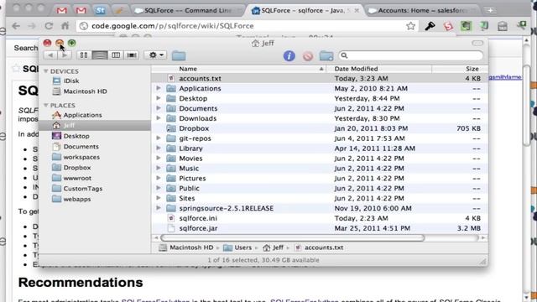Sort by Date Modified column header
This screenshot has width=537, height=302.
click(x=378, y=69)
